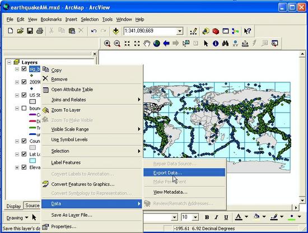Open the Find binoculars tool
Image resolution: width=308 pixels, height=233 pixels.
click(225, 43)
